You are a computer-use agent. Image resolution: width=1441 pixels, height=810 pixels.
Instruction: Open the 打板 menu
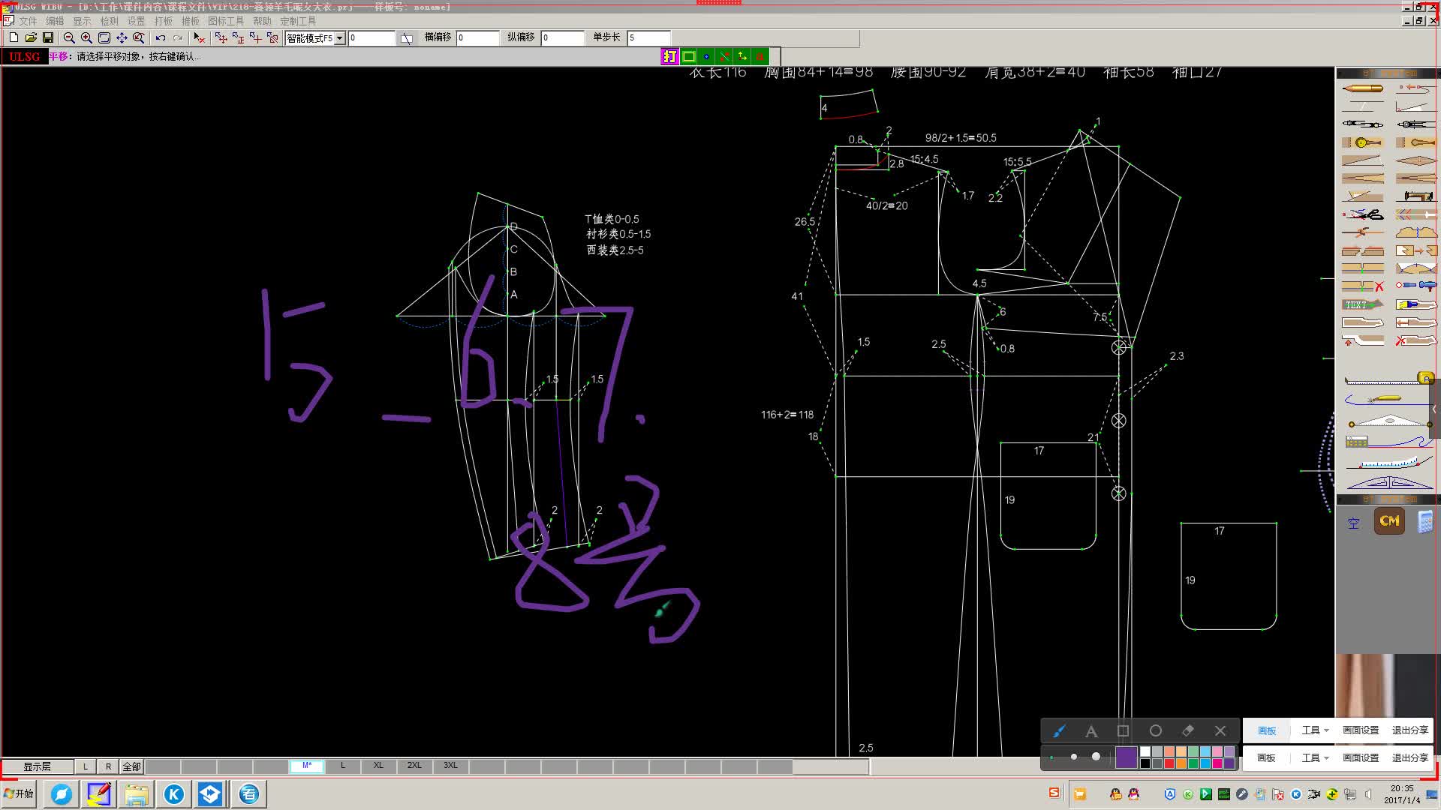coord(163,21)
